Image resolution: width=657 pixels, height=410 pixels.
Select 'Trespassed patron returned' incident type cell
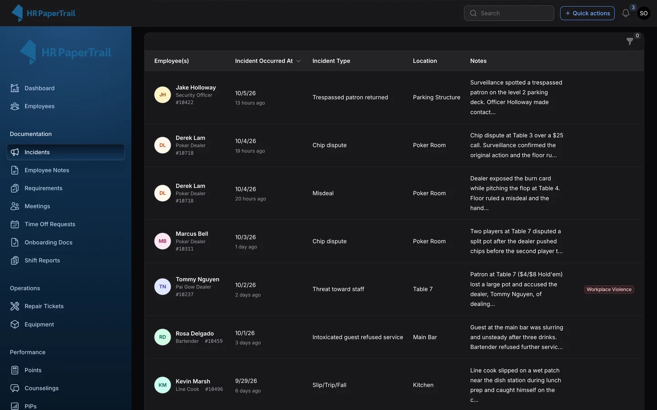point(350,97)
